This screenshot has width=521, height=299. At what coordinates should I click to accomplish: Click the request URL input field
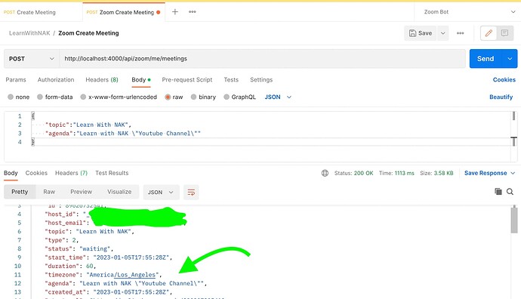click(262, 59)
